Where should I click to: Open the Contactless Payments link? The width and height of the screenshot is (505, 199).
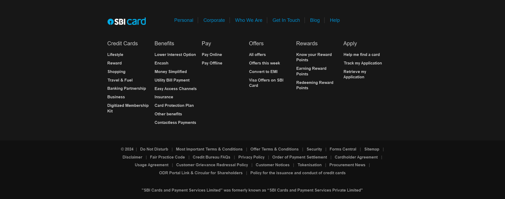point(175,123)
